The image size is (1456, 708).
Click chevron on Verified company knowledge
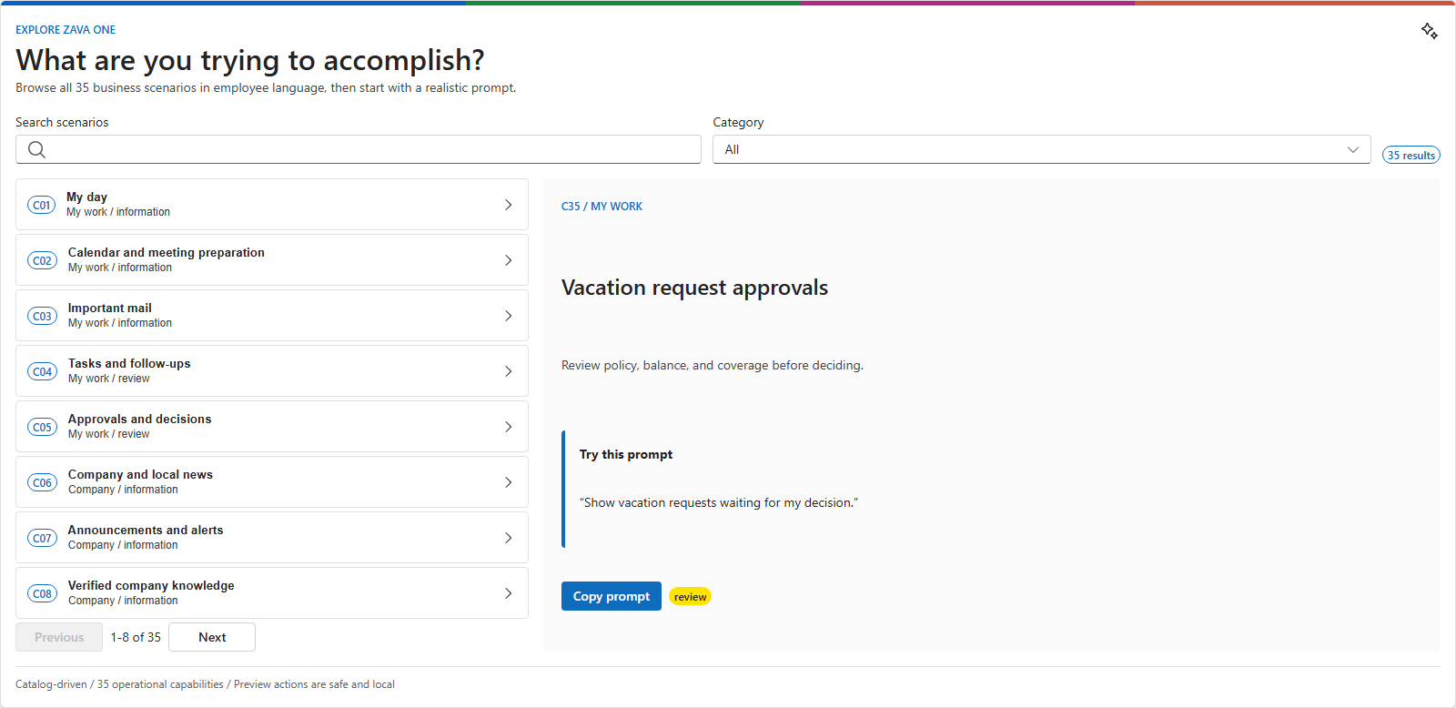coord(508,593)
